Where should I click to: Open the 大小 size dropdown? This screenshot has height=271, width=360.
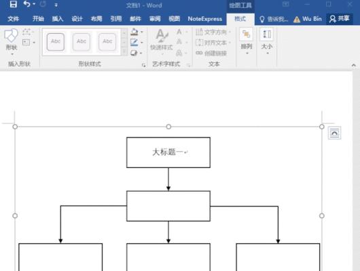pyautogui.click(x=267, y=41)
